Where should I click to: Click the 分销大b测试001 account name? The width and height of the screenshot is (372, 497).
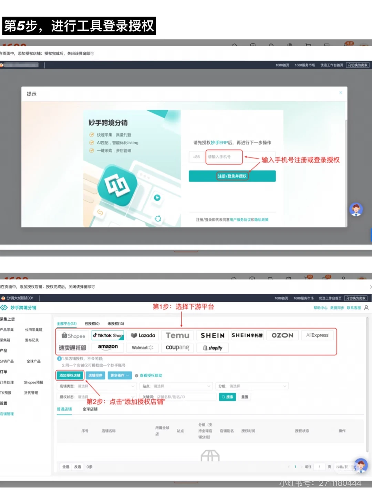coord(20,298)
